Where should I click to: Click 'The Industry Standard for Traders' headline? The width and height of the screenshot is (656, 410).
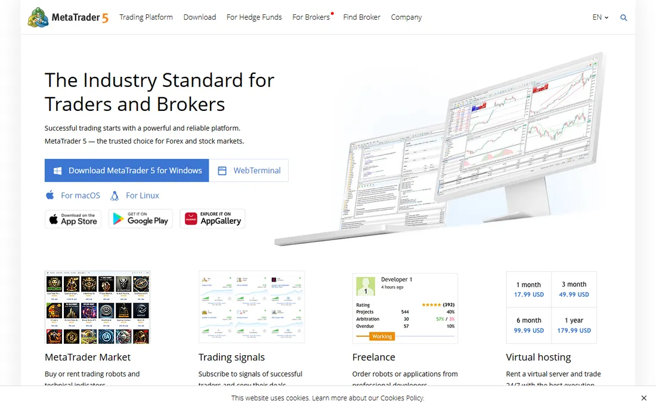click(159, 92)
